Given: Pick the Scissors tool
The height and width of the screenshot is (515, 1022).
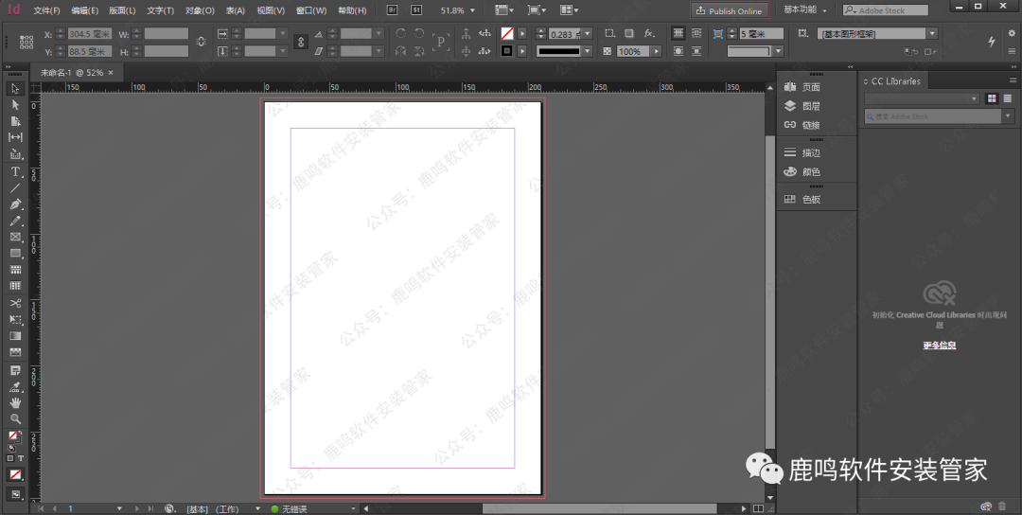Looking at the screenshot, I should pyautogui.click(x=15, y=303).
